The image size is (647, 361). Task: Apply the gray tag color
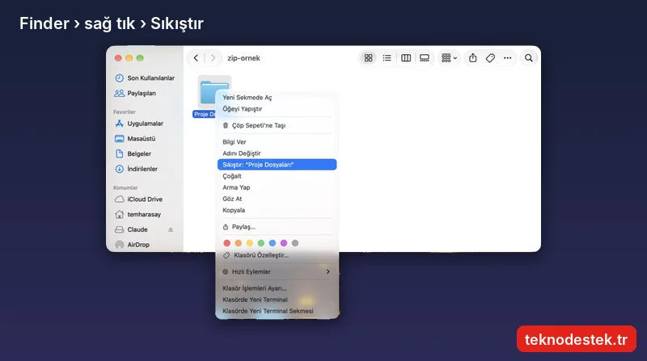(x=295, y=243)
